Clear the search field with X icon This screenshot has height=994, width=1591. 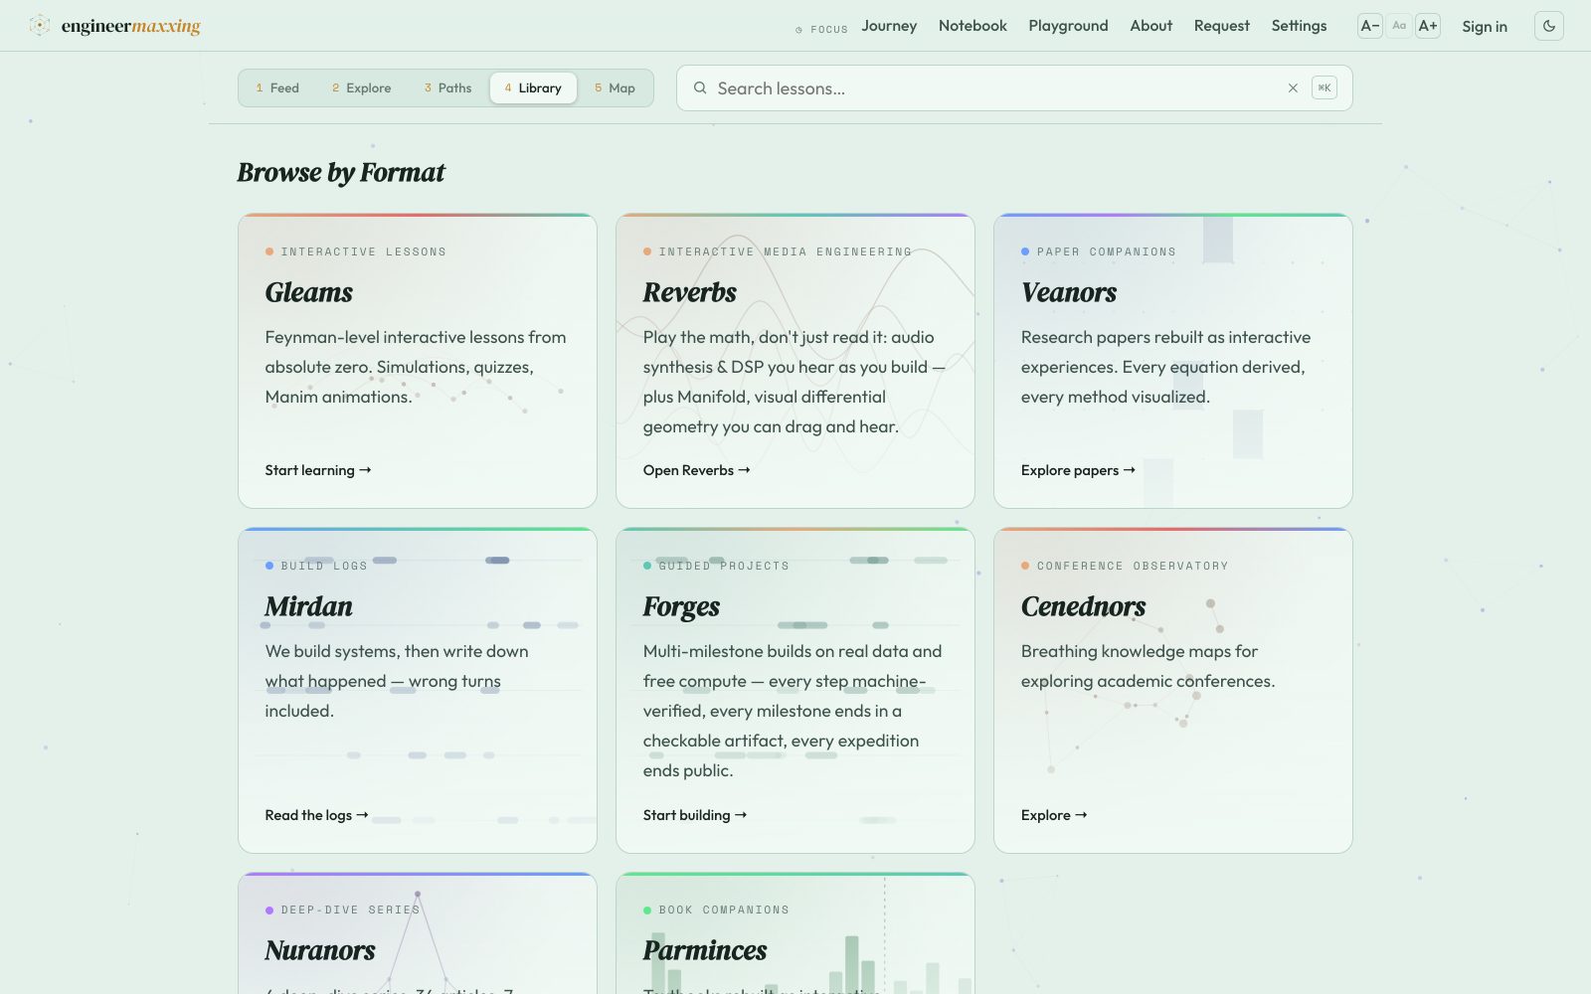click(1293, 88)
